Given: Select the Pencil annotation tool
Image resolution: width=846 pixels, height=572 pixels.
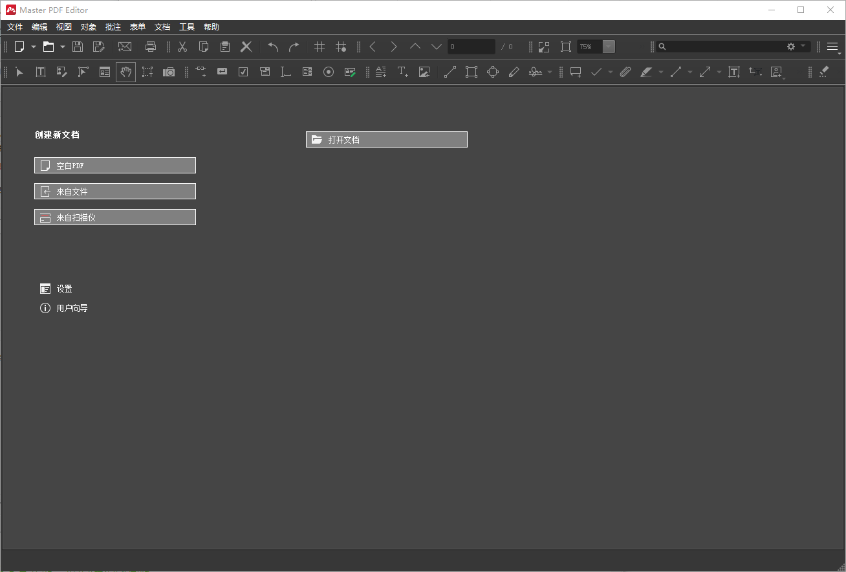Looking at the screenshot, I should [x=514, y=72].
